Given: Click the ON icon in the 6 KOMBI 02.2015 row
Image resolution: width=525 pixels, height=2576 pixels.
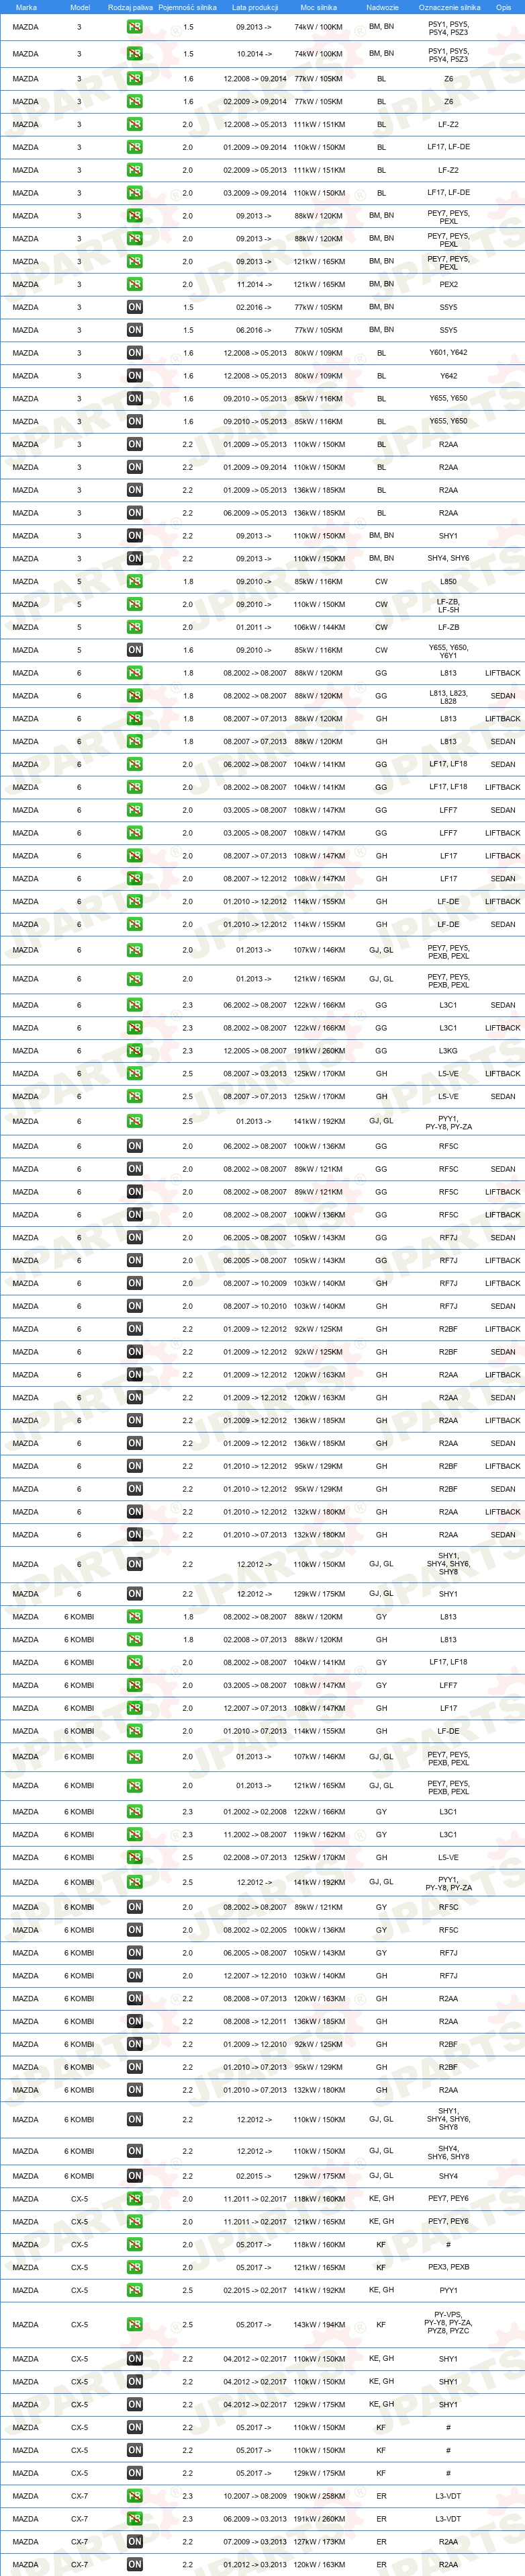Looking at the screenshot, I should pos(135,2176).
